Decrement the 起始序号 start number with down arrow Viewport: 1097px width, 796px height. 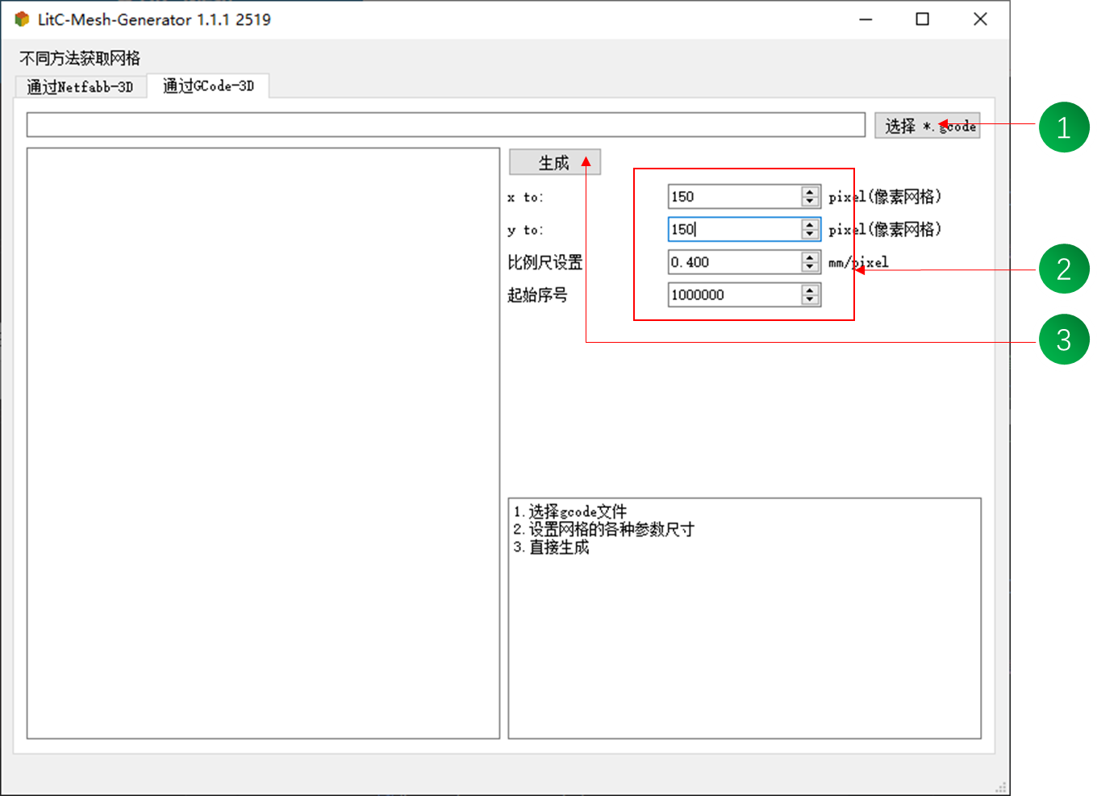[809, 299]
